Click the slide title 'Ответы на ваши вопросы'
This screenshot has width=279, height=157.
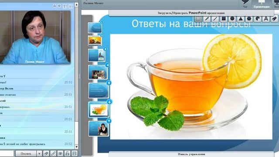[191, 24]
